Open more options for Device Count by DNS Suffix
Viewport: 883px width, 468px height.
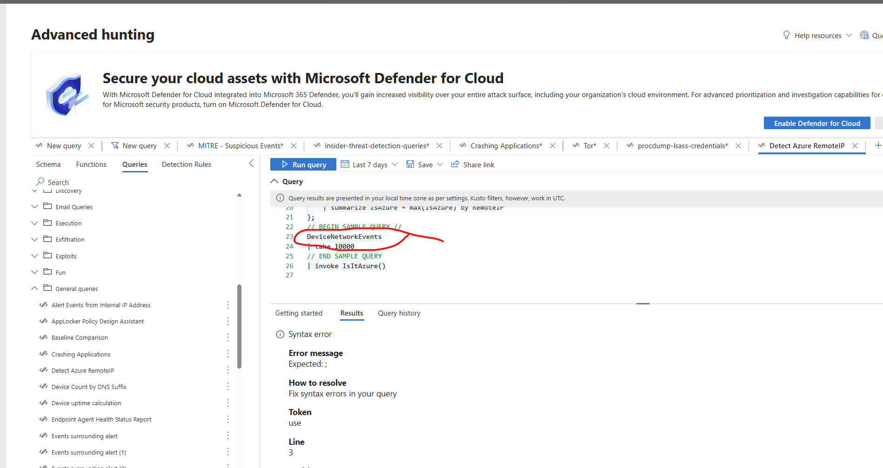(228, 387)
